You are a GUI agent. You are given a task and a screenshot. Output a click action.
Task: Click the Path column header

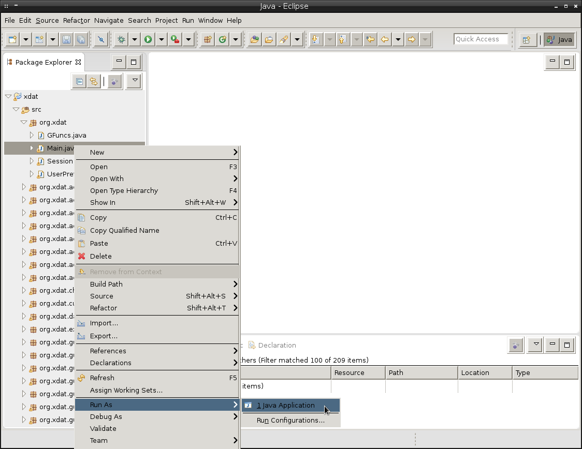tap(421, 372)
